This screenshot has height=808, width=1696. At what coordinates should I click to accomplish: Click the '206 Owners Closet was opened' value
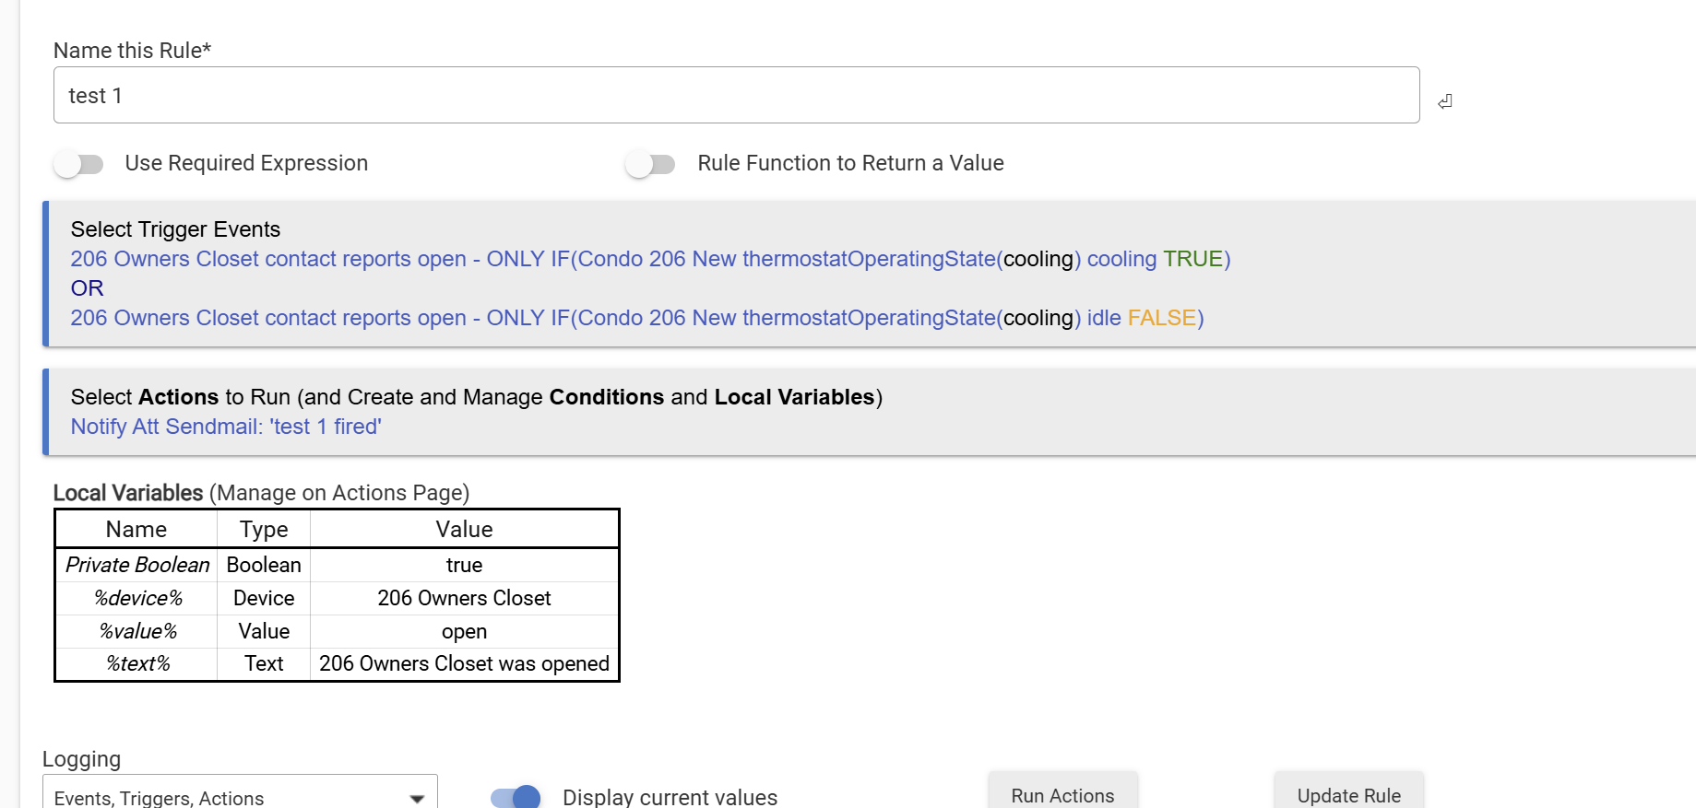(x=464, y=663)
